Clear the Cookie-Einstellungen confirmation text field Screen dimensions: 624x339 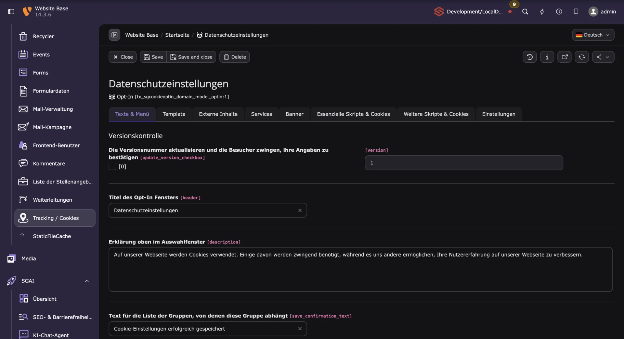300,329
